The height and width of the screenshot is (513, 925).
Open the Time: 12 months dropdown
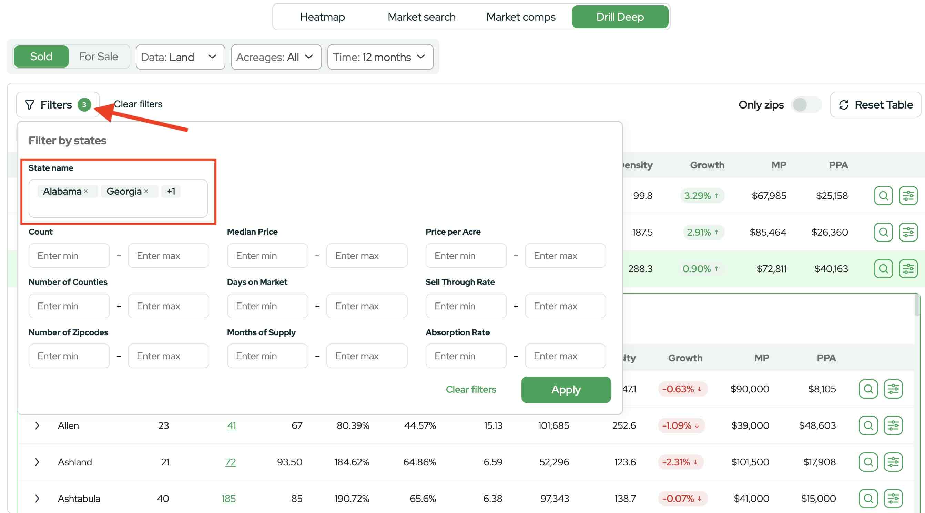coord(380,57)
